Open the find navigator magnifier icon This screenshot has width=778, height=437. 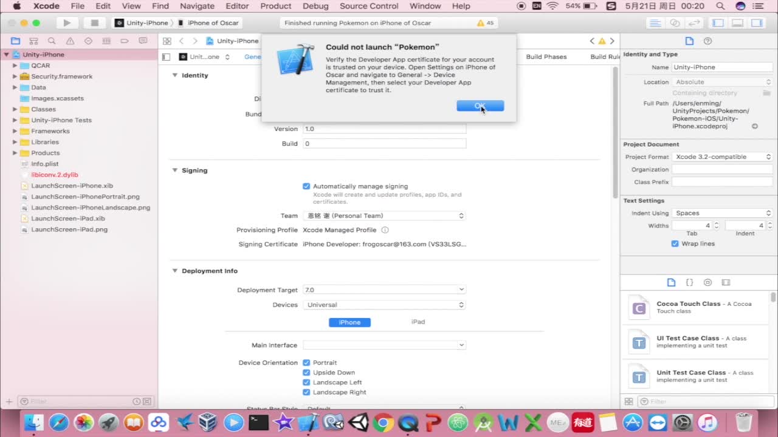[x=52, y=41]
